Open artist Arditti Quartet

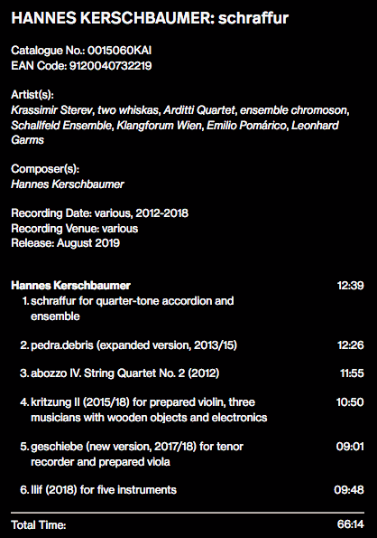point(199,110)
